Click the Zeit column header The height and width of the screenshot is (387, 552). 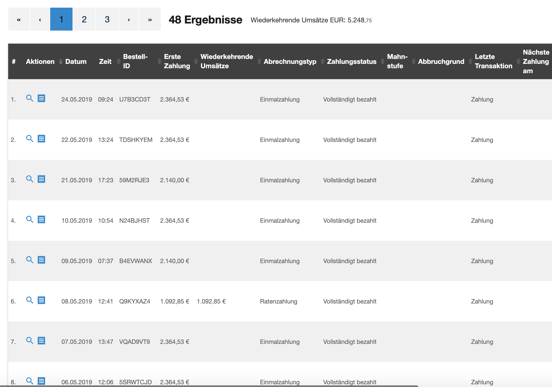pyautogui.click(x=105, y=61)
